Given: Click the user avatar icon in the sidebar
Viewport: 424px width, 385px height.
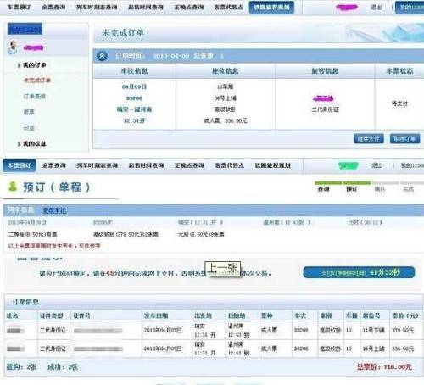Looking at the screenshot, I should (13, 47).
